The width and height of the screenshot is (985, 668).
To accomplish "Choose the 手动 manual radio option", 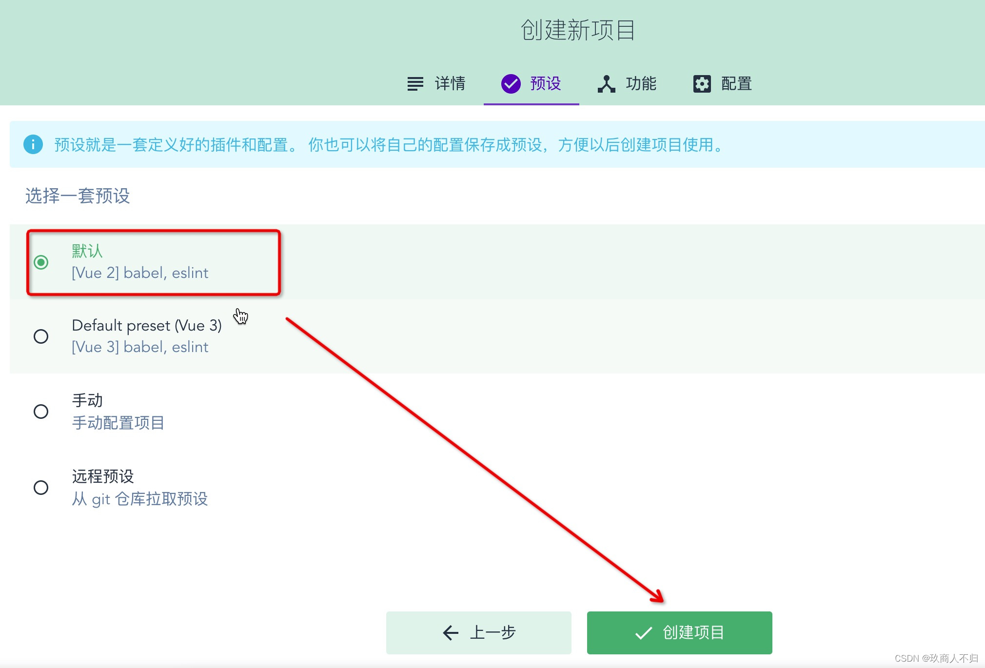I will 41,412.
